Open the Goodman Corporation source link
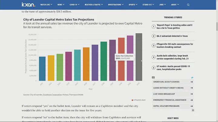Image resolution: width=218 pixels, height=122 pixels. (x=52, y=95)
